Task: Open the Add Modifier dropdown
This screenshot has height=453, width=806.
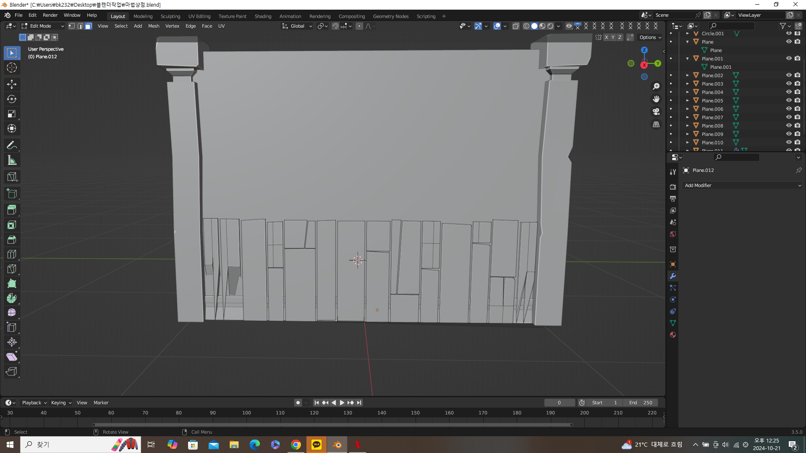Action: [742, 185]
